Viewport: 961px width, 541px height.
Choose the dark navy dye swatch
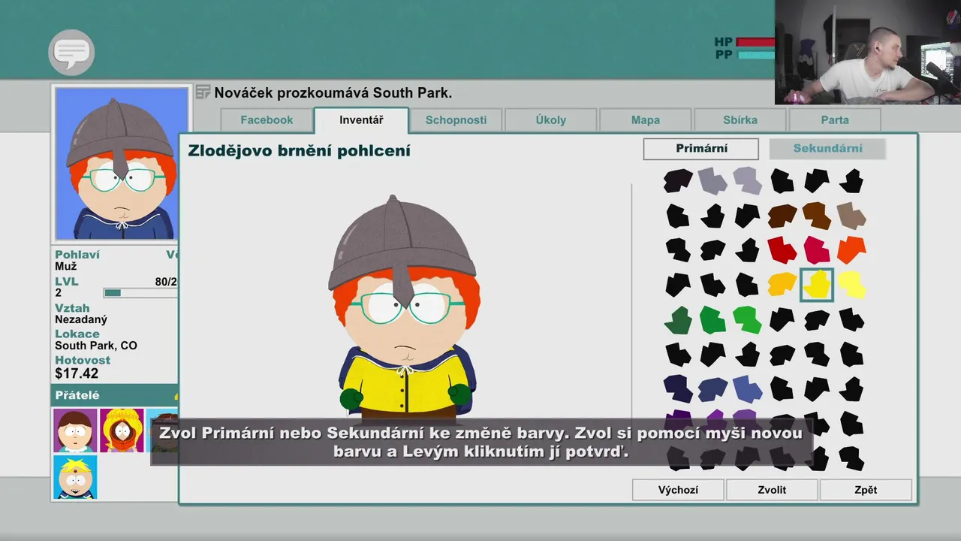click(678, 389)
